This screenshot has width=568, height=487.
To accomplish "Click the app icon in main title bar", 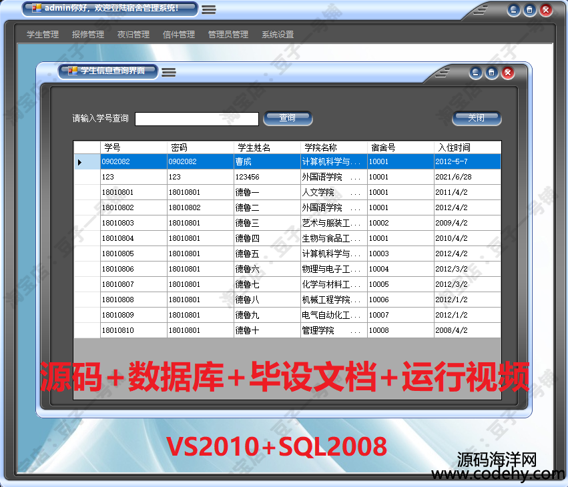I will click(37, 8).
